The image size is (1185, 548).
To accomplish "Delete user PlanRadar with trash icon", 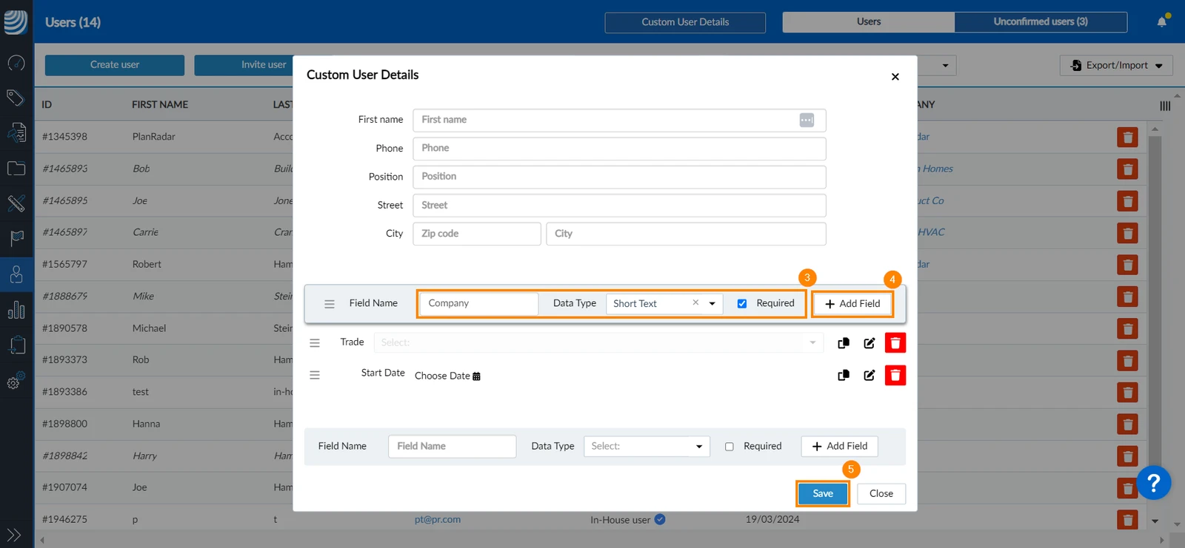I will (x=1127, y=138).
